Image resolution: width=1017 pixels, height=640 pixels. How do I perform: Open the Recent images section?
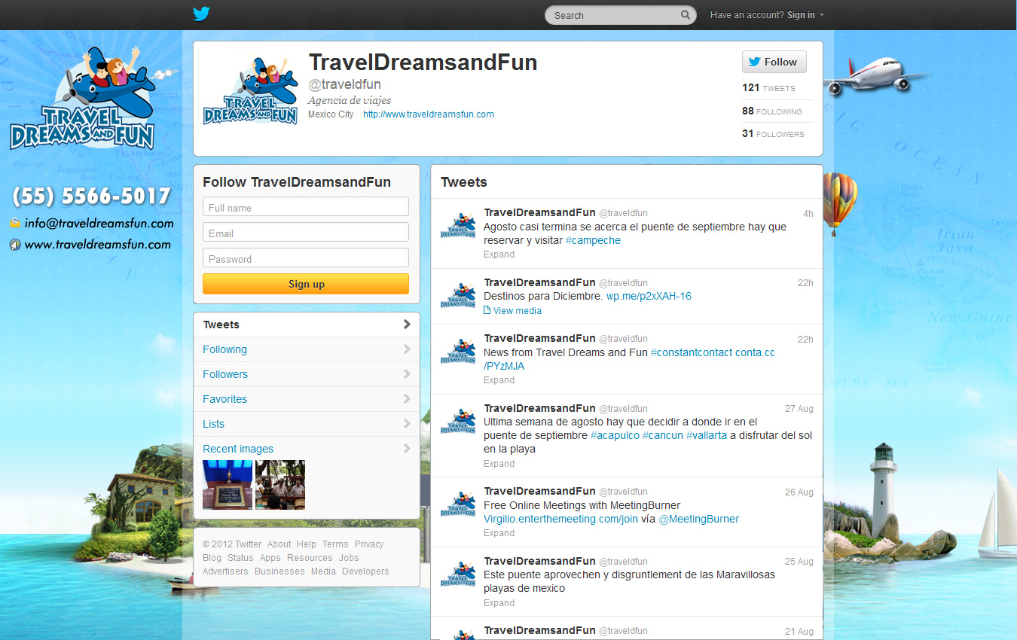coord(307,449)
